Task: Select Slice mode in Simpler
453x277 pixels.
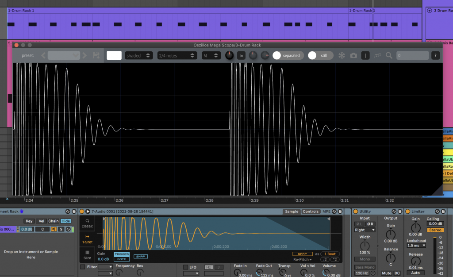Action: [87, 255]
